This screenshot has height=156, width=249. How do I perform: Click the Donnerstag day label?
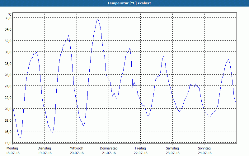click(109, 149)
